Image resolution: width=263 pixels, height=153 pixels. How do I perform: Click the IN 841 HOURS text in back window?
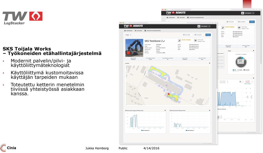230,27
